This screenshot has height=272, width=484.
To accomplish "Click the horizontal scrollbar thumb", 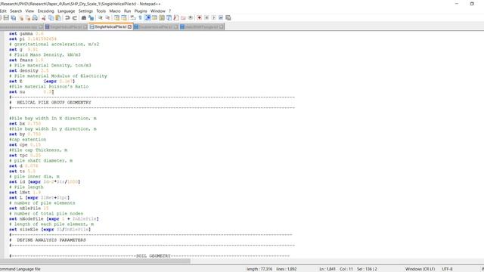I will [x=95, y=261].
